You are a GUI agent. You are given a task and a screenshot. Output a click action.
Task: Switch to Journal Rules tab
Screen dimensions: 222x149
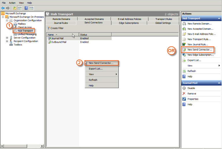[x=61, y=23]
